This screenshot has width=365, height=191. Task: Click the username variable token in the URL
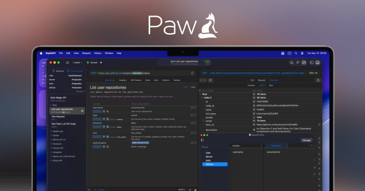[x=137, y=73]
